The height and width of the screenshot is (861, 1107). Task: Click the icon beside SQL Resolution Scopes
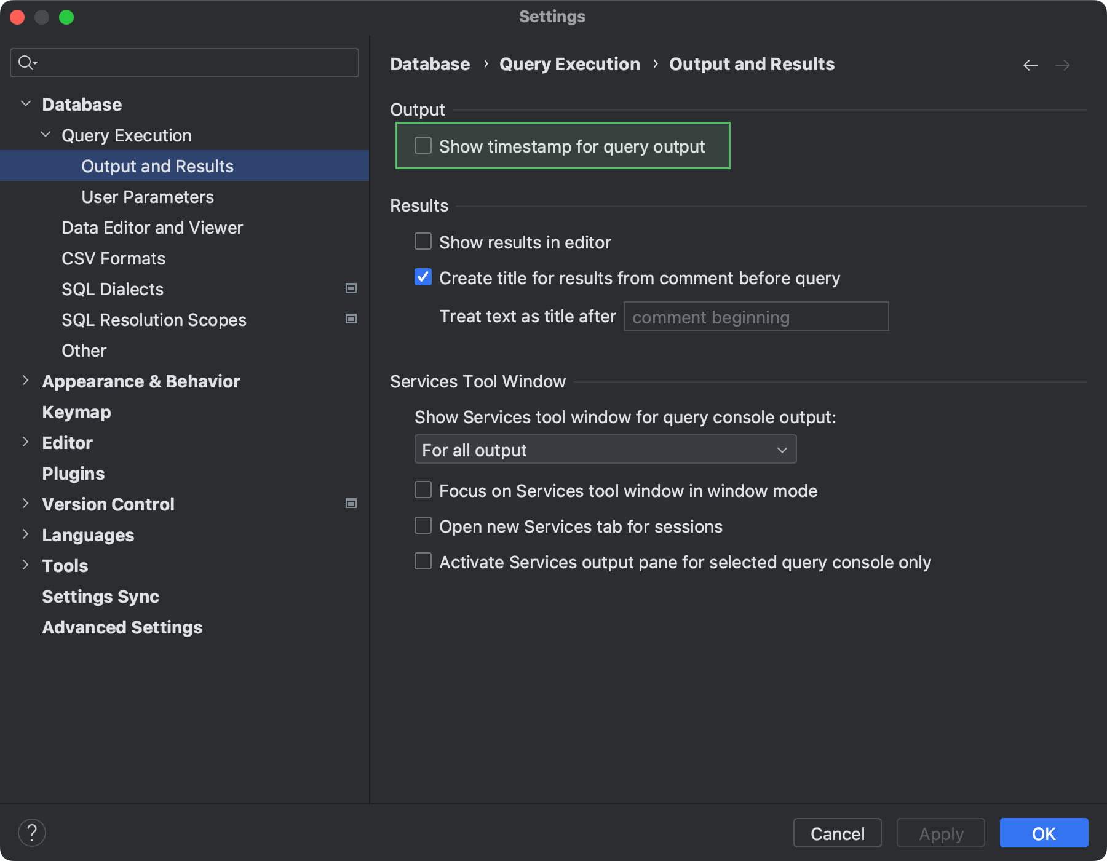(351, 319)
